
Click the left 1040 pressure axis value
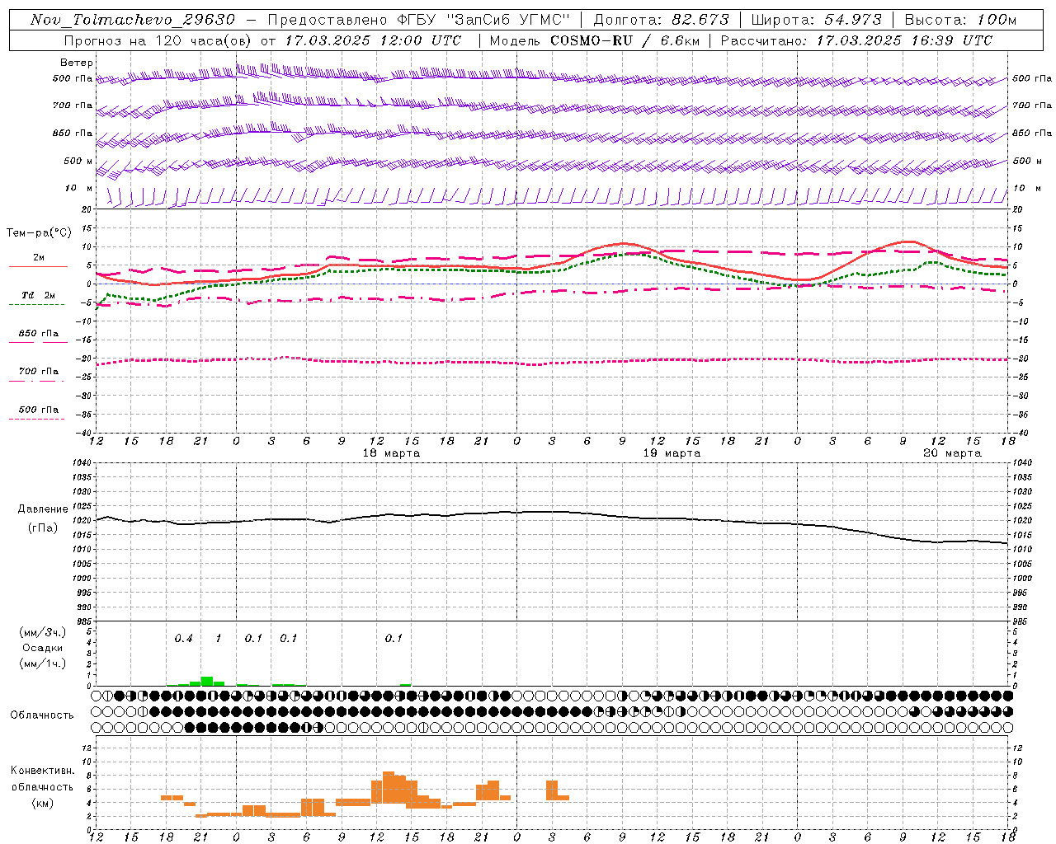click(83, 463)
